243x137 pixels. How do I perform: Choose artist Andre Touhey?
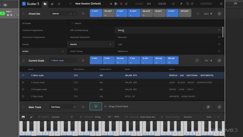pos(76,51)
